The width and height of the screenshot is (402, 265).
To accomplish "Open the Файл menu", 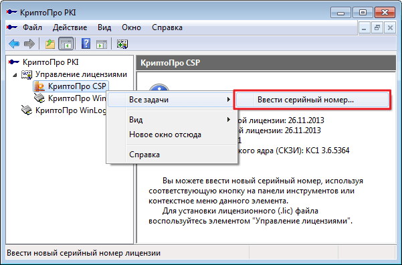I will [32, 27].
